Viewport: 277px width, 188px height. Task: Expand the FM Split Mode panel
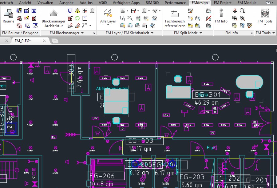201,33
